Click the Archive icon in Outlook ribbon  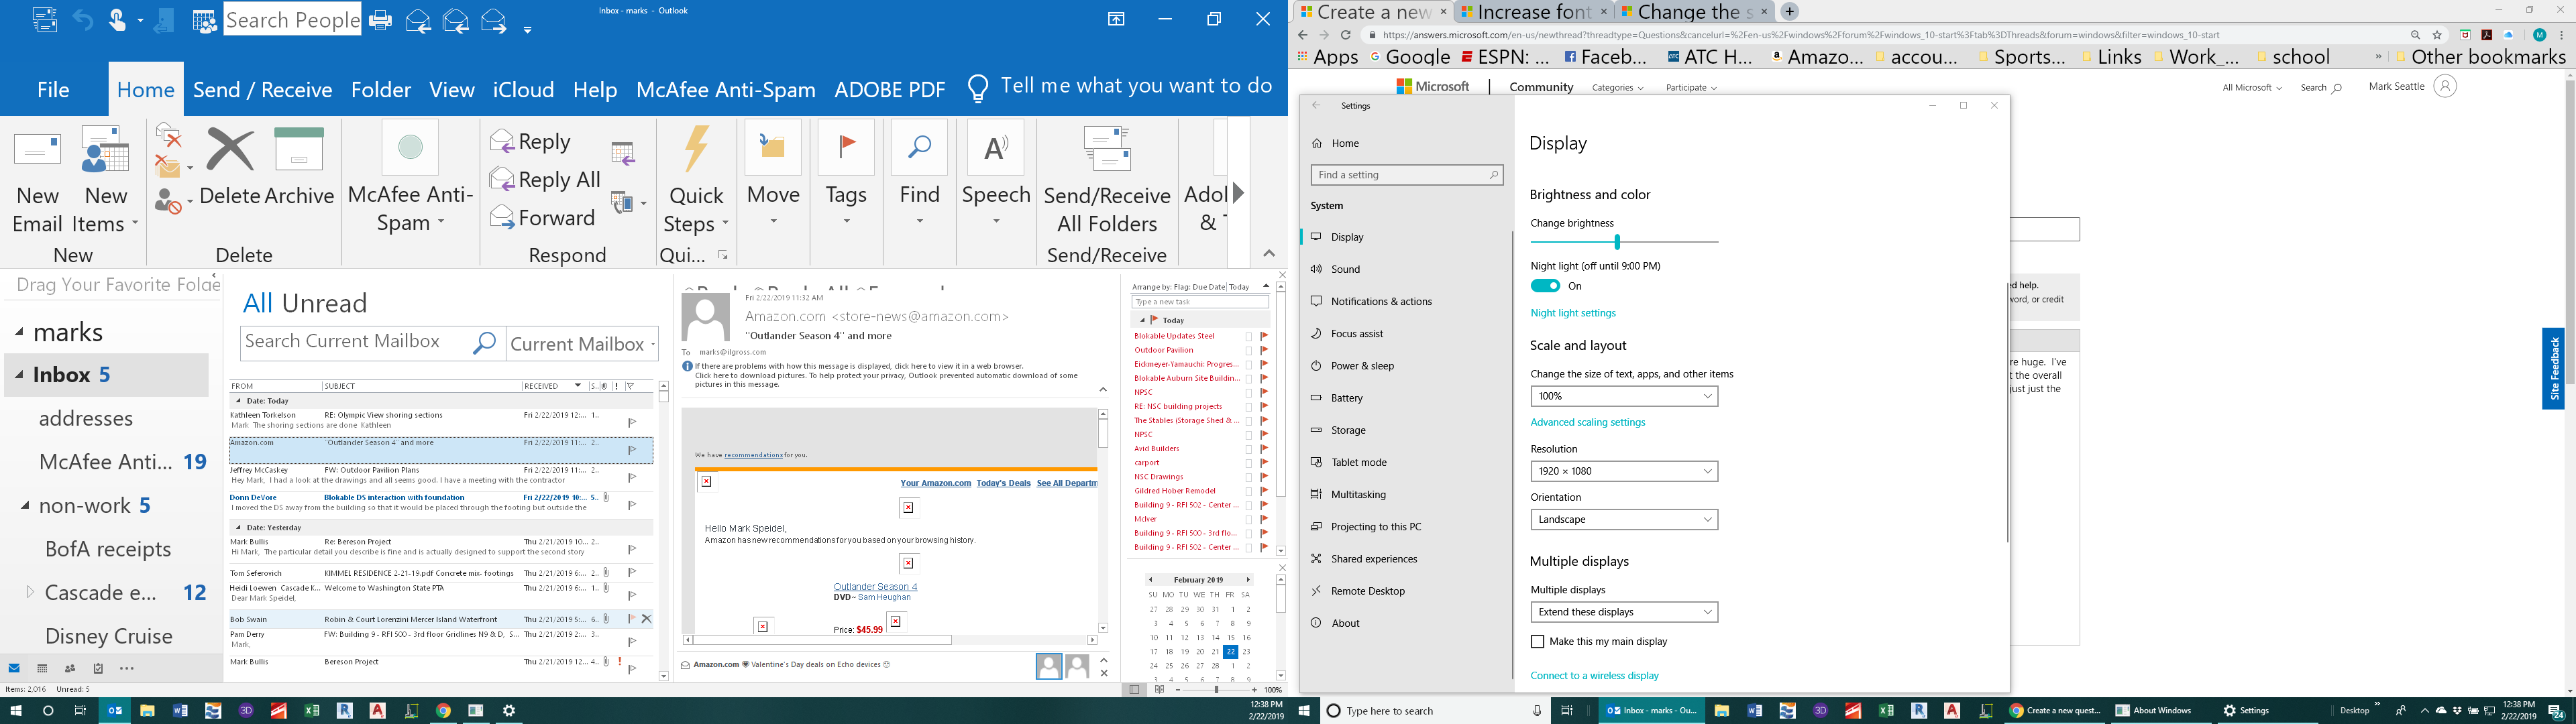299,150
